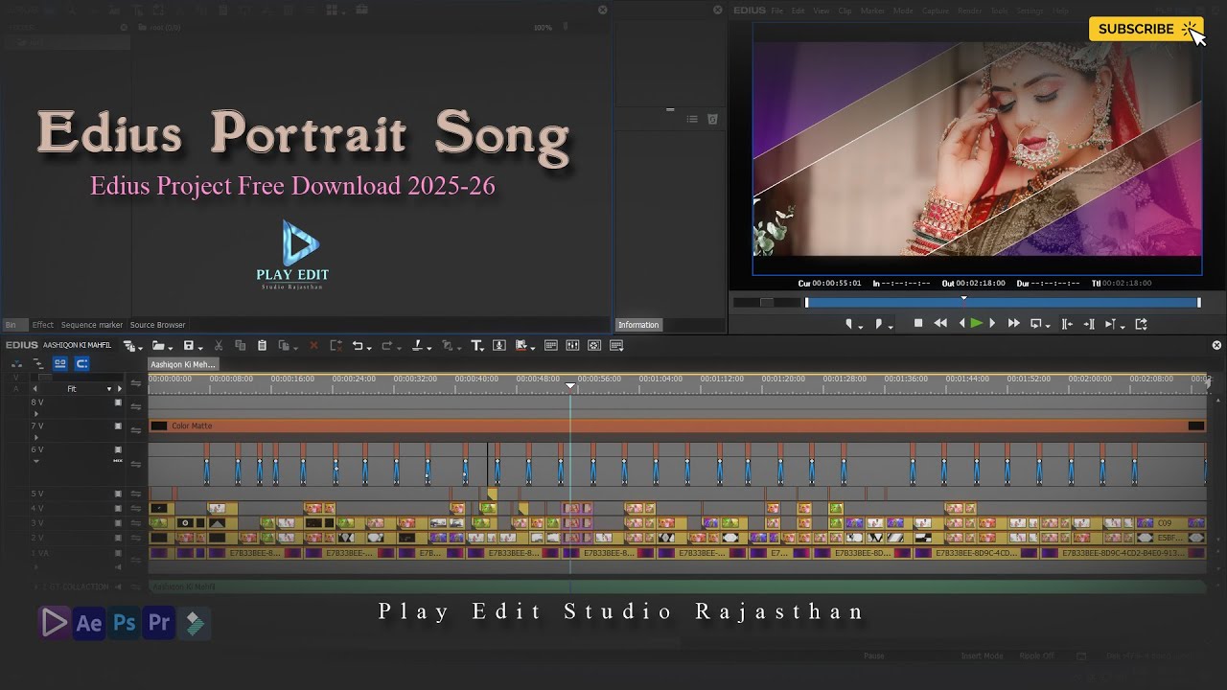Click the Copy icon in timeline toolbar

click(241, 346)
